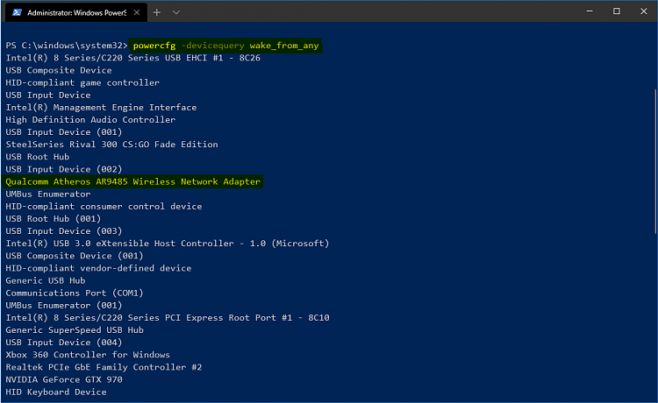This screenshot has width=658, height=403.
Task: Click "High Definition Audio Controller" line
Action: point(90,120)
